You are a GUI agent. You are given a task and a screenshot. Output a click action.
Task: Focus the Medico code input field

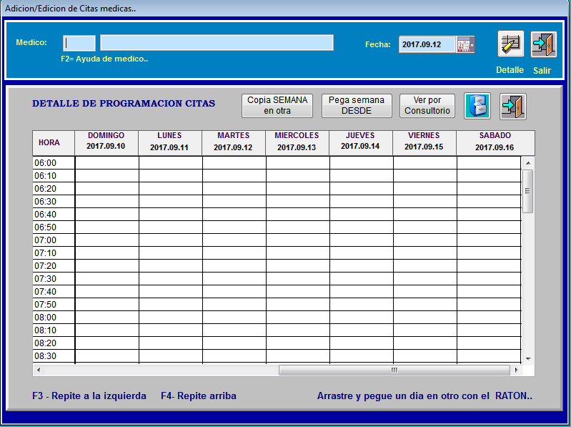tap(79, 43)
